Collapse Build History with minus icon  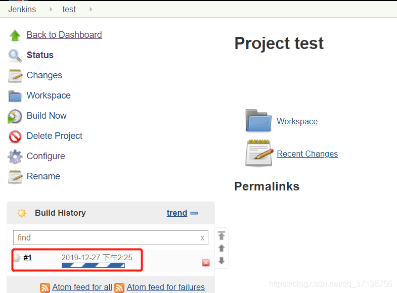[194, 213]
